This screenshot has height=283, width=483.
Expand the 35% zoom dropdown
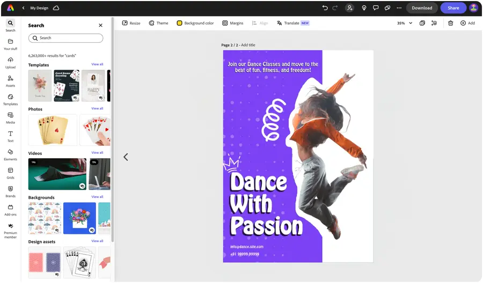(x=405, y=23)
